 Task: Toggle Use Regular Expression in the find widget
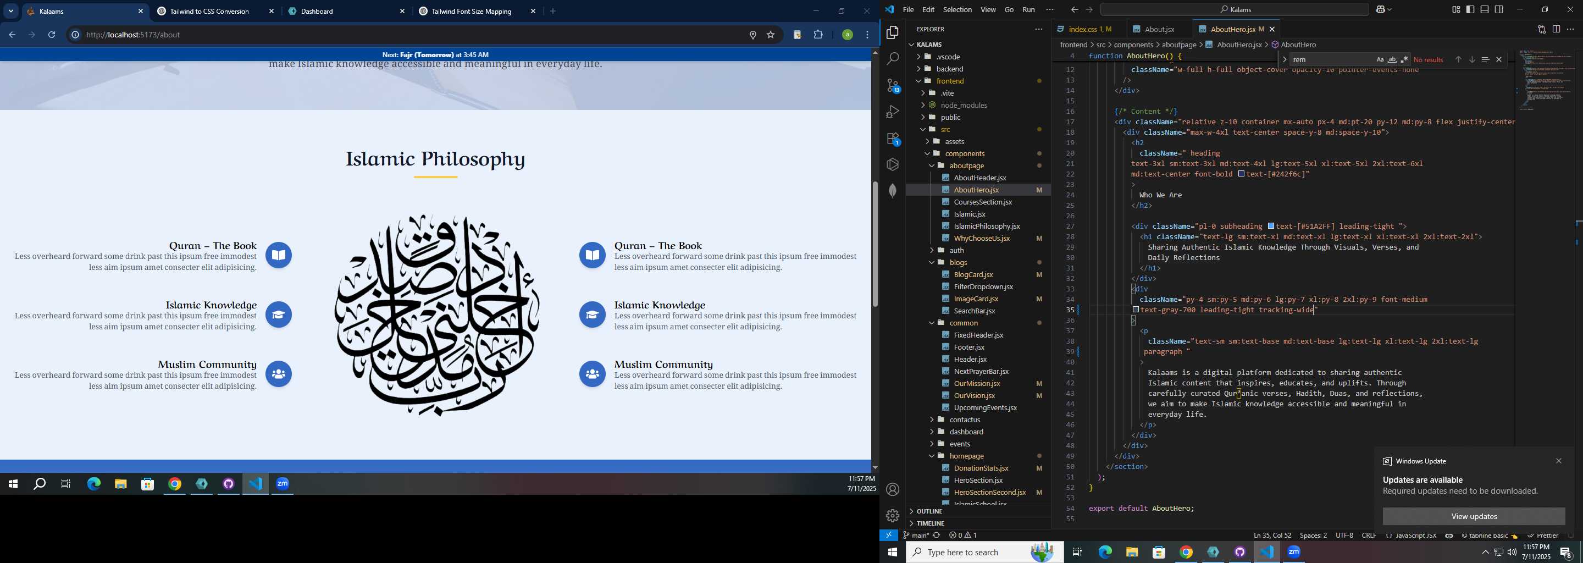(x=1404, y=59)
